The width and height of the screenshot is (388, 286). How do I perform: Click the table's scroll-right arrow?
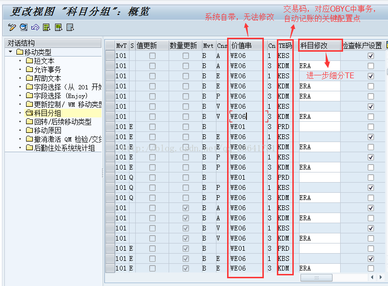[381, 277]
